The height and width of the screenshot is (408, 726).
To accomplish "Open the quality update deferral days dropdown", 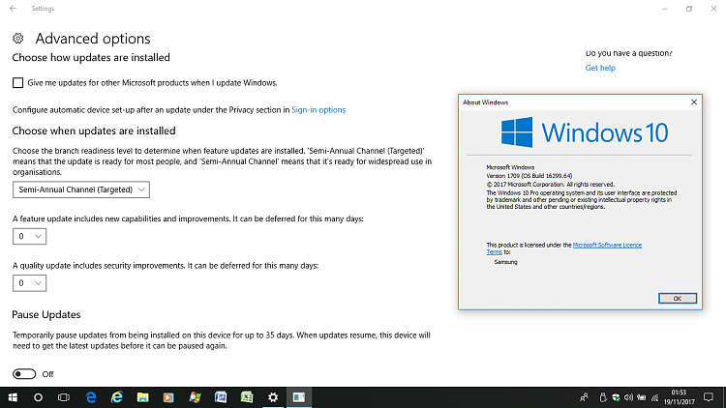I will tap(29, 283).
